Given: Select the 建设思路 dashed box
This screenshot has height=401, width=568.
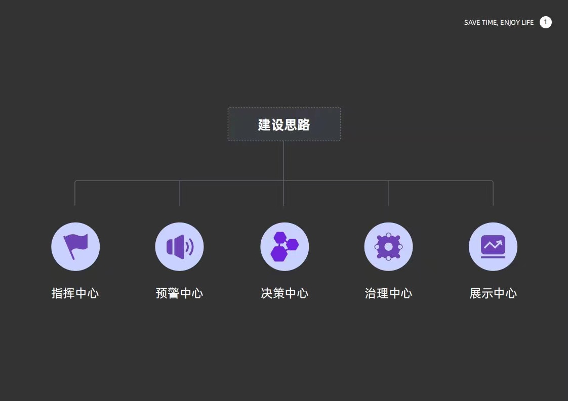Looking at the screenshot, I should [285, 124].
